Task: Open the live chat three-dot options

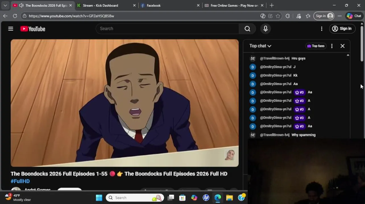Action: tap(332, 46)
